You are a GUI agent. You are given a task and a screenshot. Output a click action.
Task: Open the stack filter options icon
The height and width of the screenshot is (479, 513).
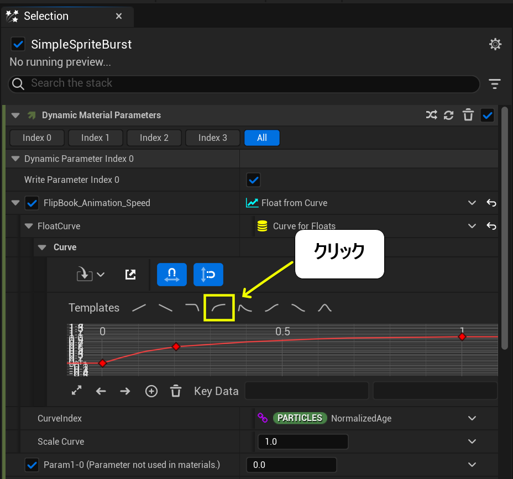click(x=495, y=84)
